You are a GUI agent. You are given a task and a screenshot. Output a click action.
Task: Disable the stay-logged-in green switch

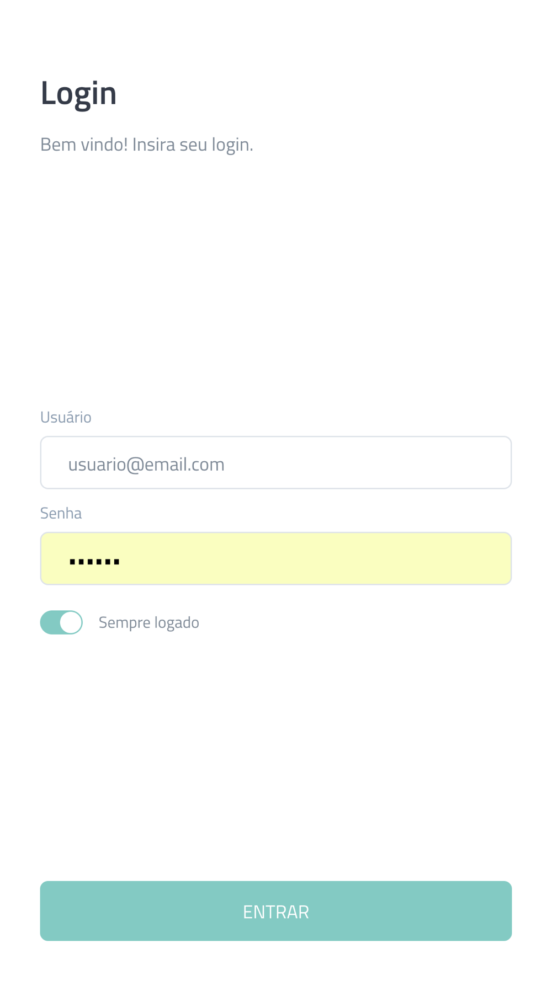[x=61, y=622]
